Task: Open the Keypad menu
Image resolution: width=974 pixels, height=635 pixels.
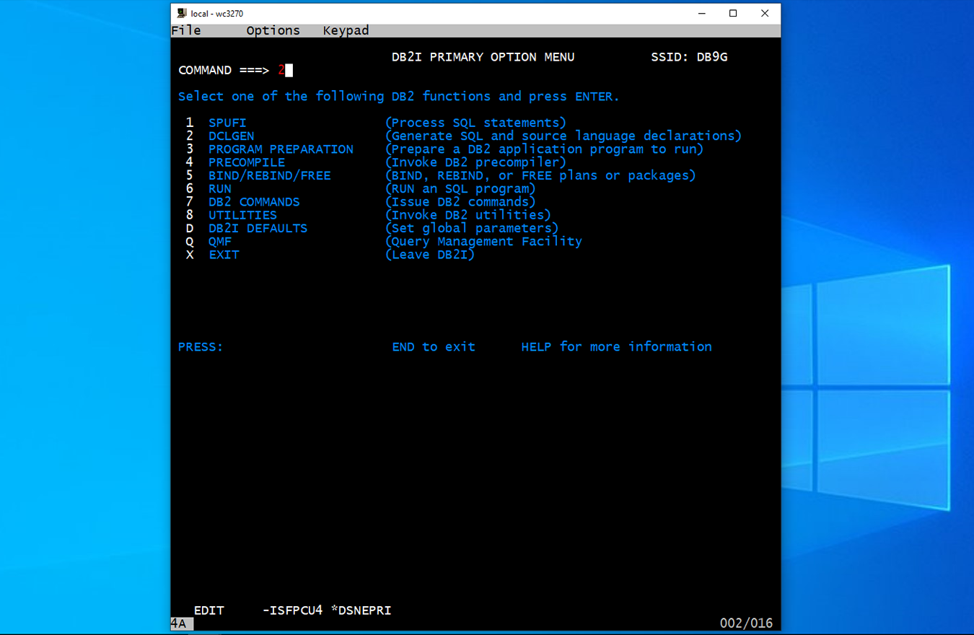Action: click(346, 30)
